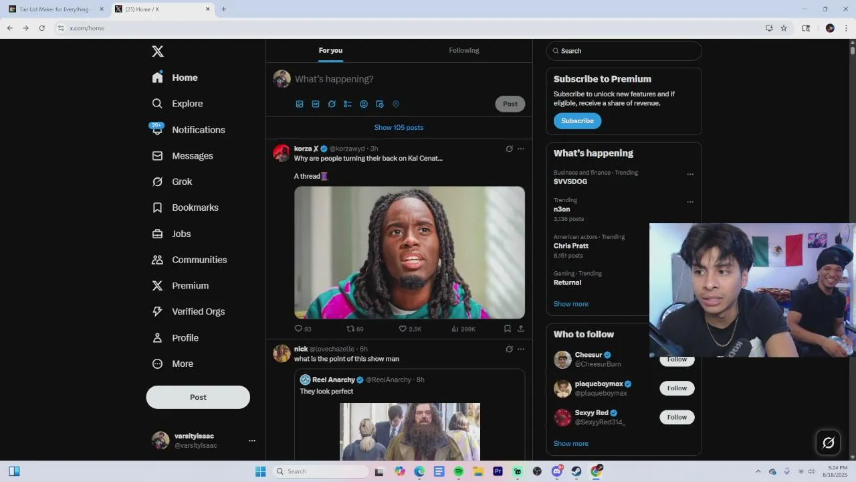Open more options on nick's post
Screen dimensions: 856x482
point(521,349)
